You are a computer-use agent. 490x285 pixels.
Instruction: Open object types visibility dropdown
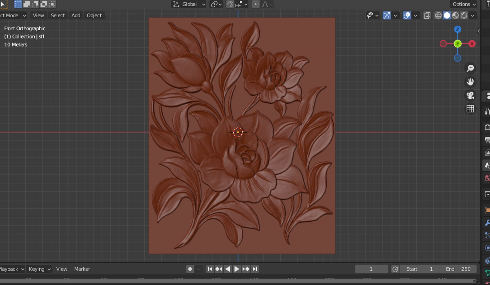(373, 16)
